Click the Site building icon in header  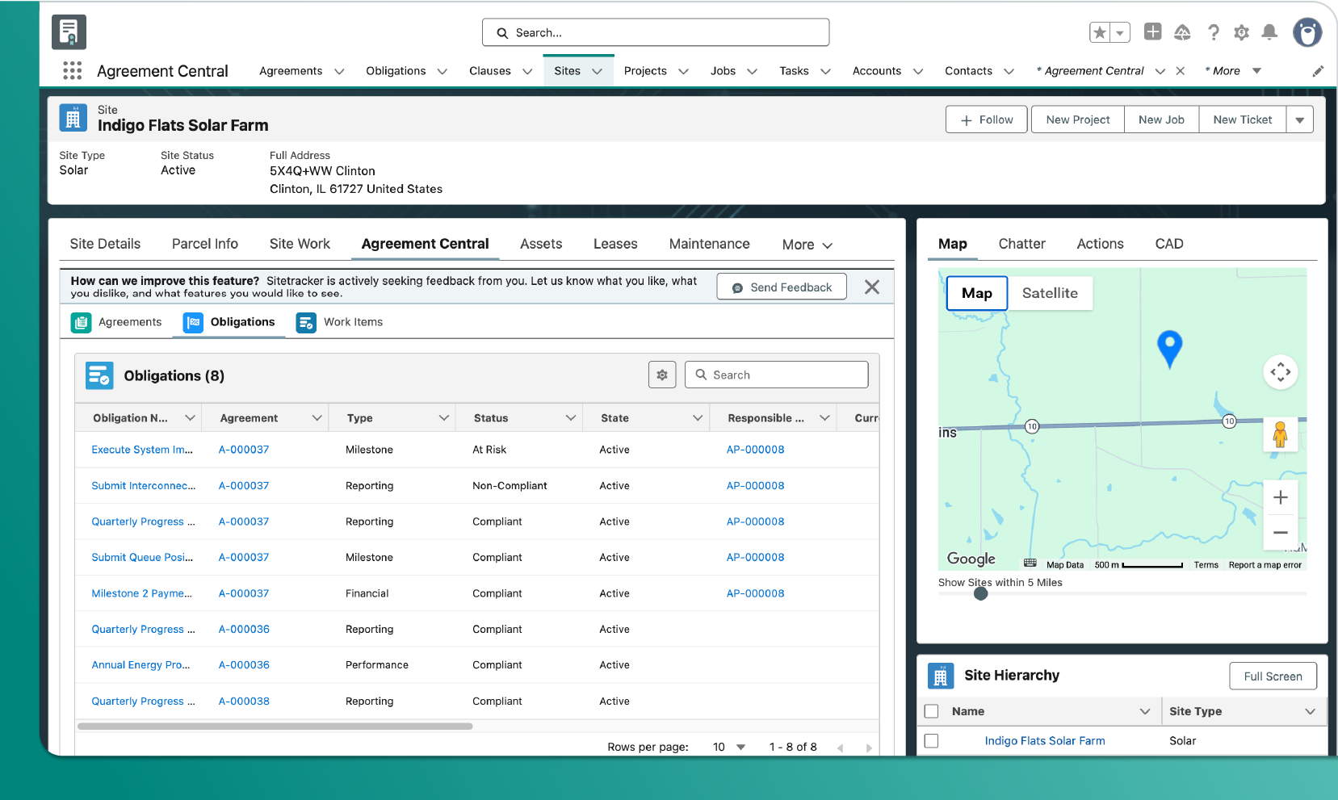(73, 118)
